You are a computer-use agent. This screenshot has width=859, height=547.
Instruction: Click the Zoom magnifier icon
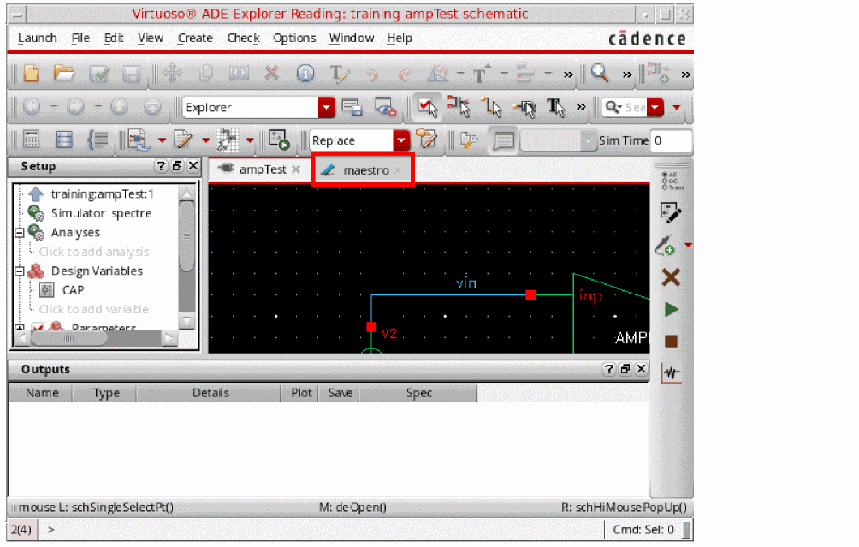(600, 73)
